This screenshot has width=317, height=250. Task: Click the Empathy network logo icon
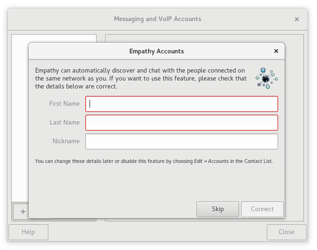[x=267, y=78]
